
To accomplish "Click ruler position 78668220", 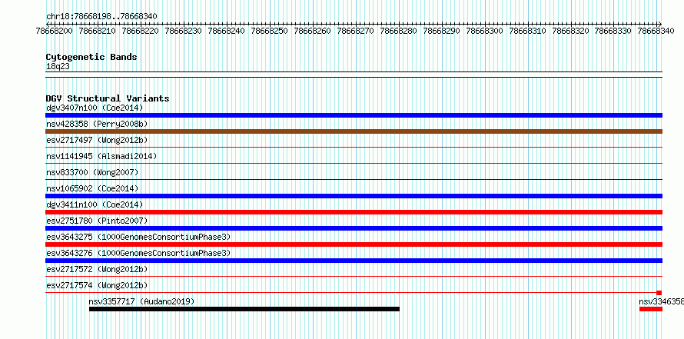I will coord(141,31).
